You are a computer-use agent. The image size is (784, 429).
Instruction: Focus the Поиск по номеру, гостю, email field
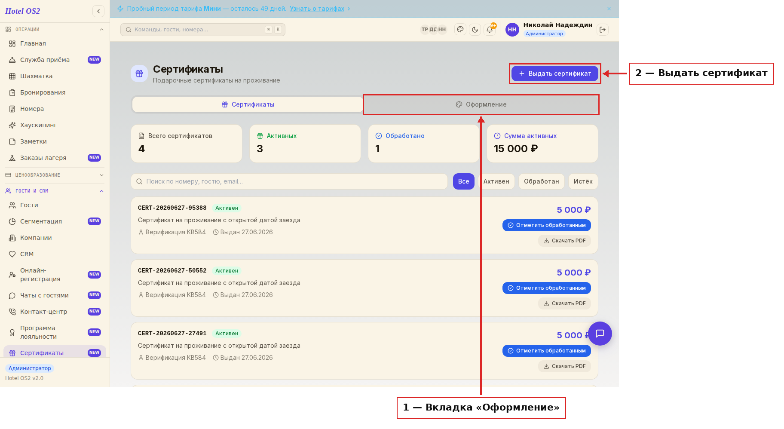[x=289, y=181]
